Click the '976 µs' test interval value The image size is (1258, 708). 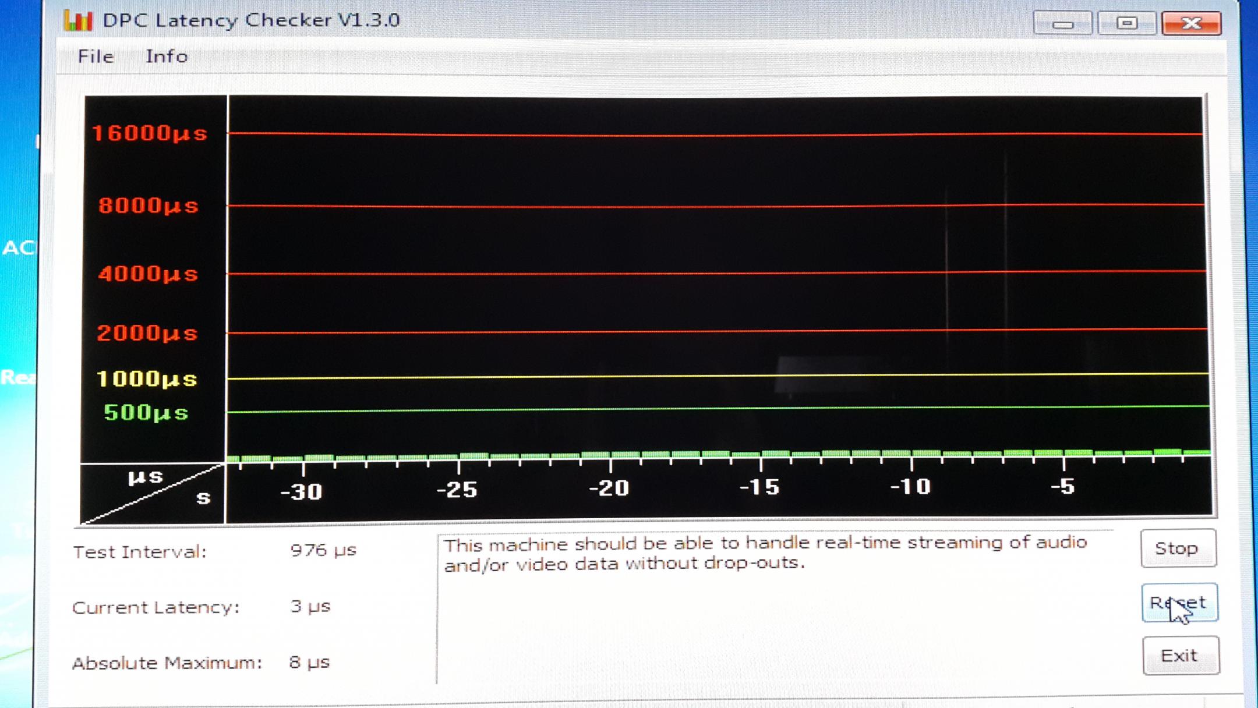(x=323, y=550)
